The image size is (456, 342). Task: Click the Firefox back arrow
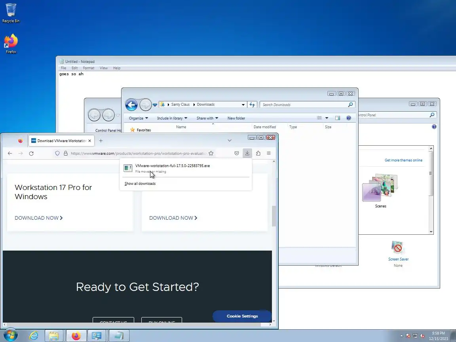10,153
